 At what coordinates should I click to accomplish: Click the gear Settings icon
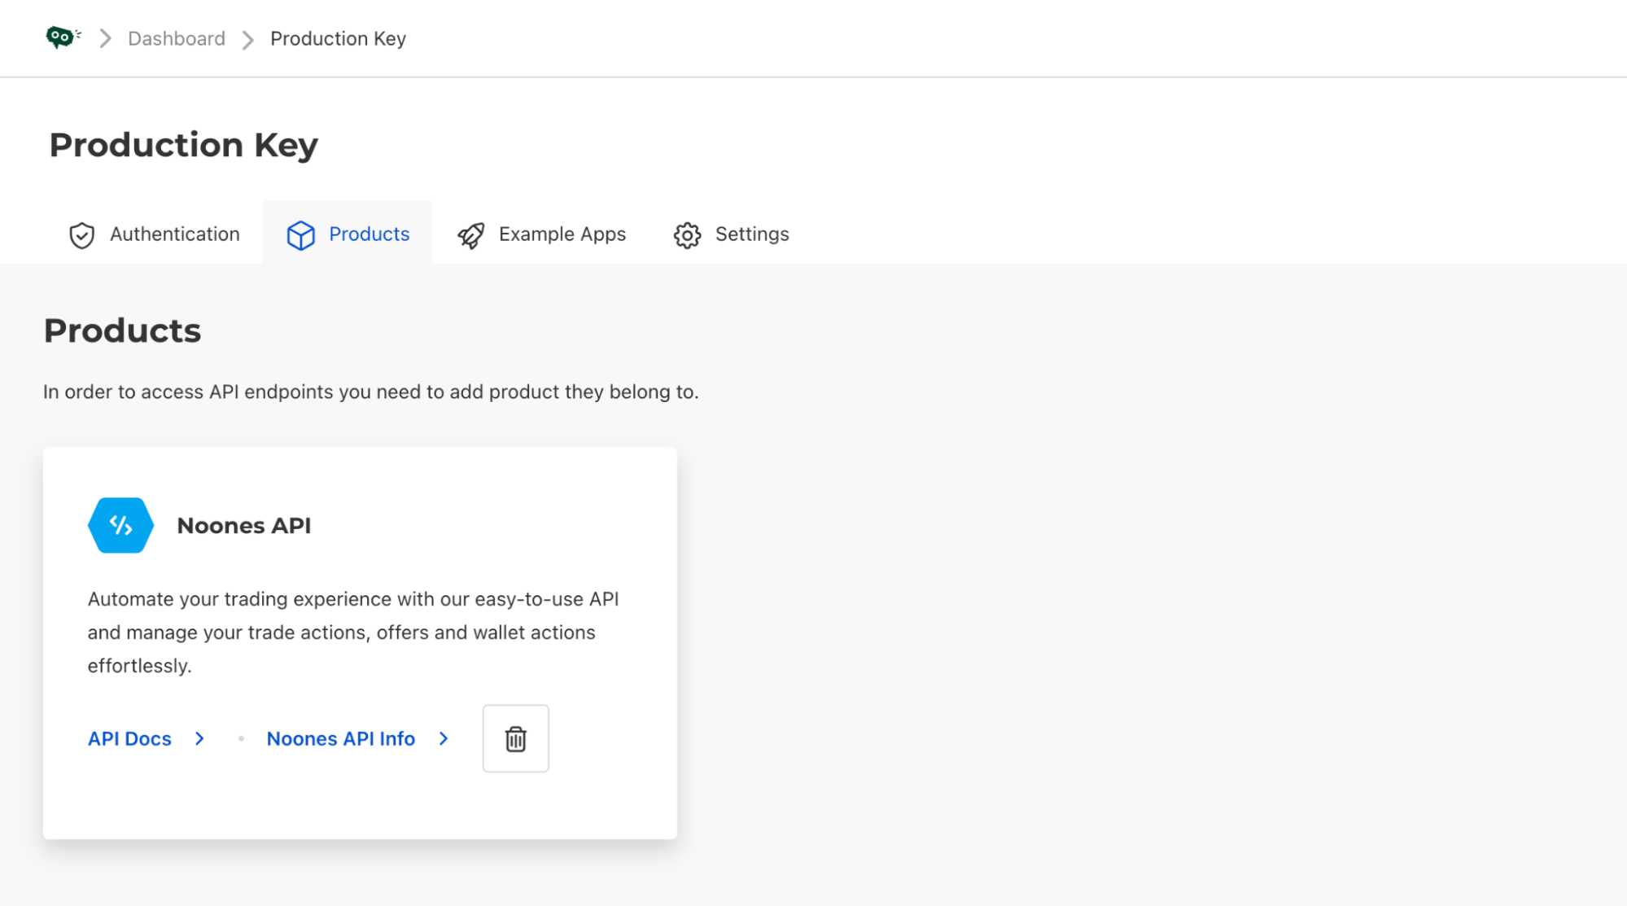tap(687, 234)
